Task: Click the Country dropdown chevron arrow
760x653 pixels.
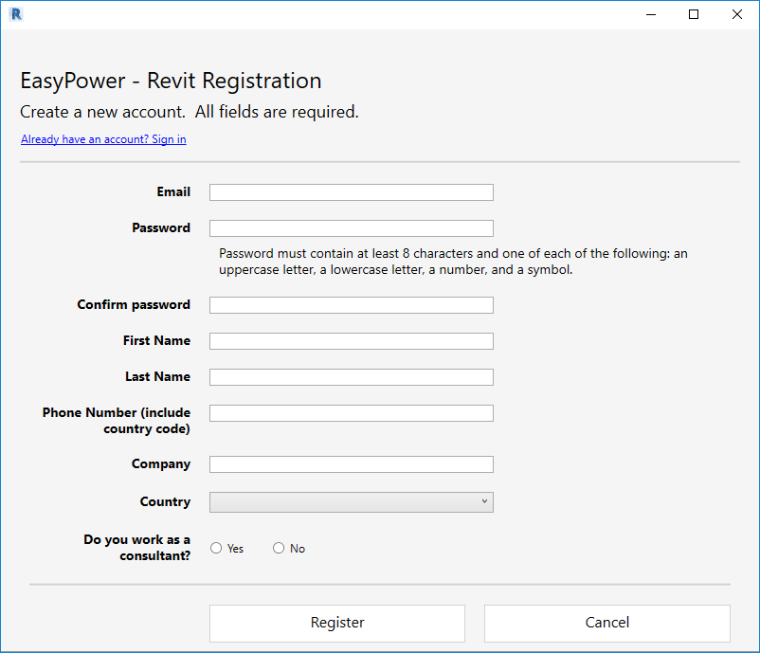Action: point(484,502)
